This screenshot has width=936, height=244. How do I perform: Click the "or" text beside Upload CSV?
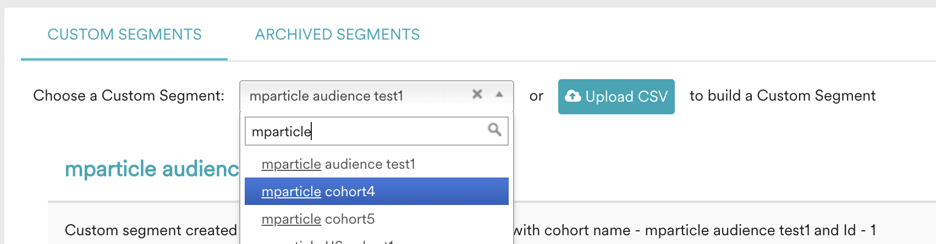(536, 97)
